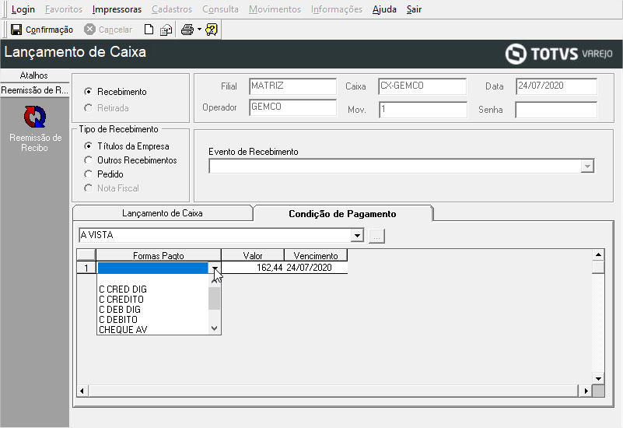This screenshot has height=428, width=623.
Task: Choose C CREDITO from the list
Action: click(153, 300)
